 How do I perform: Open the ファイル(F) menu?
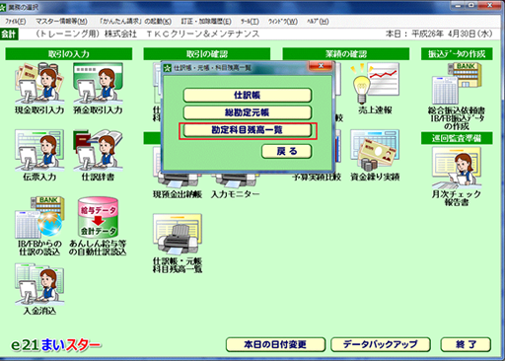coord(16,22)
